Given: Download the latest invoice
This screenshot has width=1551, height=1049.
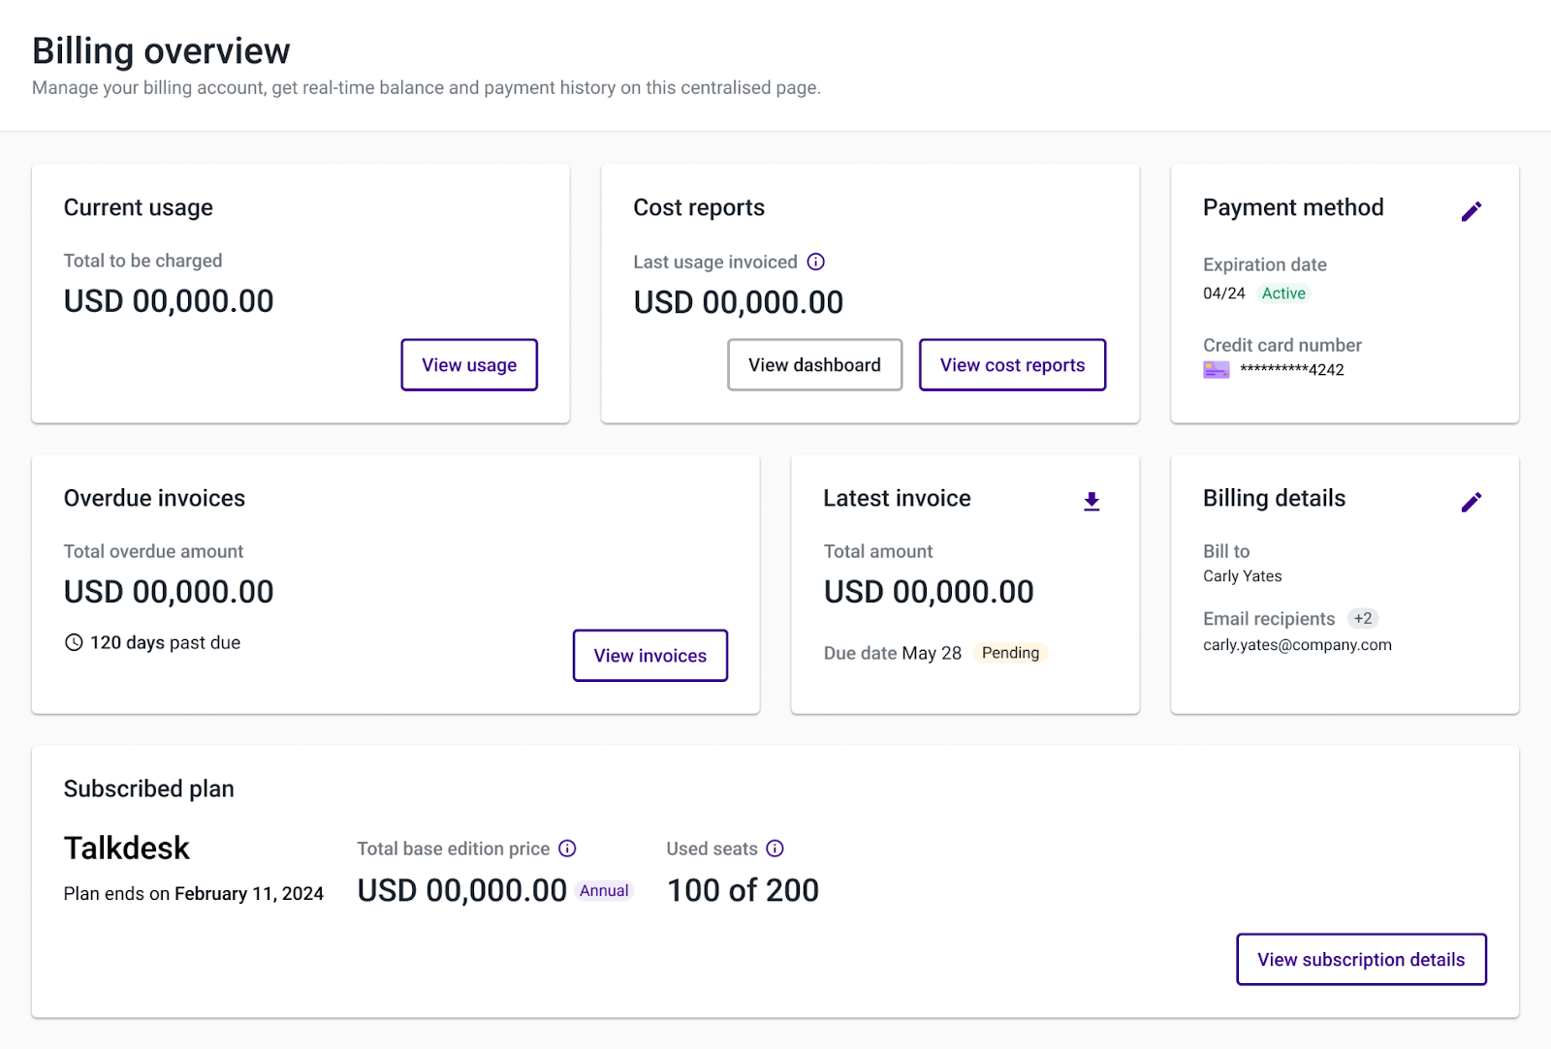Looking at the screenshot, I should pyautogui.click(x=1092, y=501).
